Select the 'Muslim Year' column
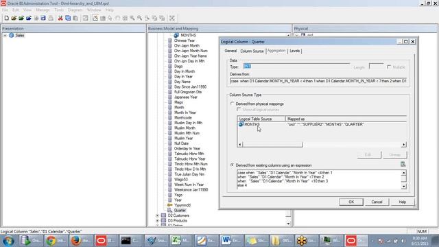Screen dimensions: 439x247 (183, 139)
